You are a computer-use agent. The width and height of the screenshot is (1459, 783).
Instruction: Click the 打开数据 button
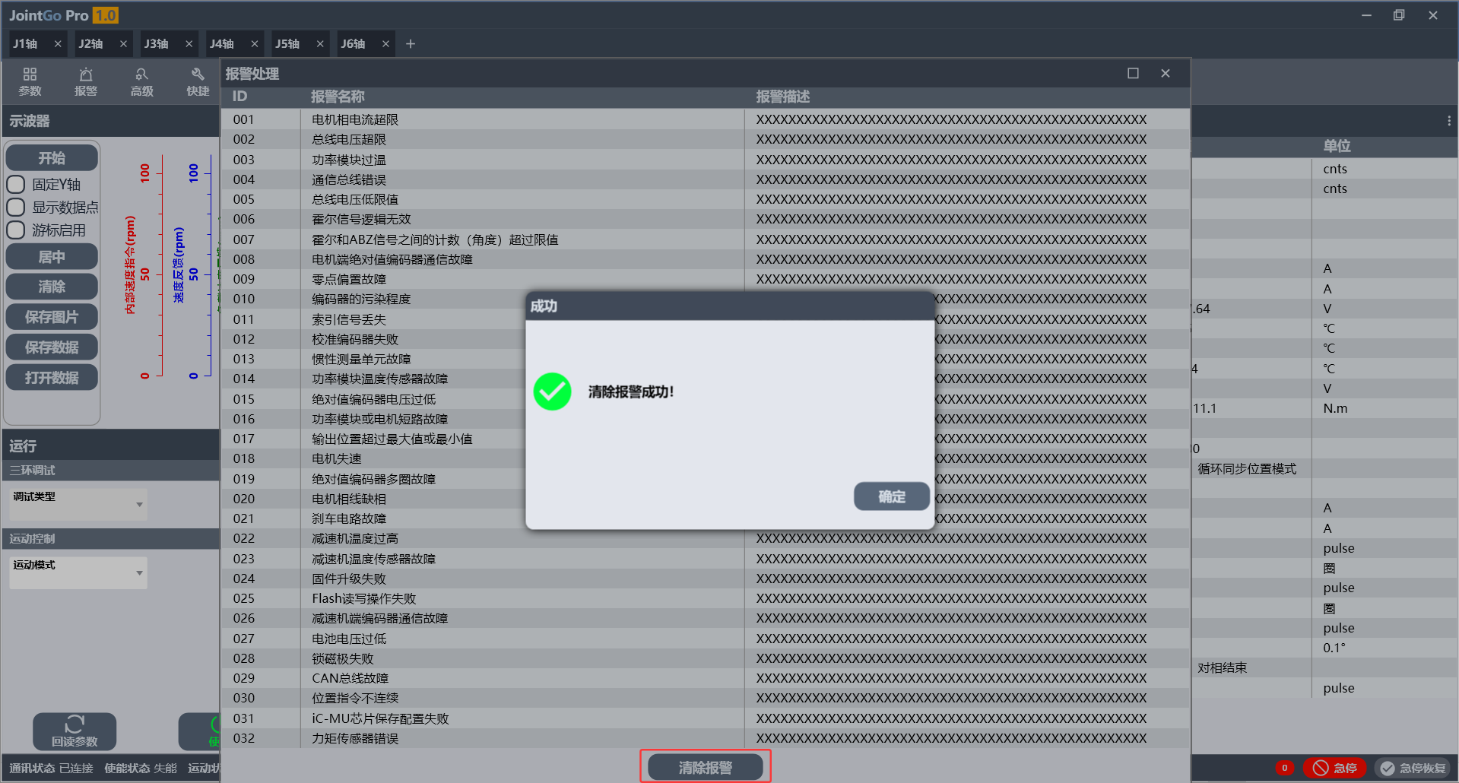[52, 378]
